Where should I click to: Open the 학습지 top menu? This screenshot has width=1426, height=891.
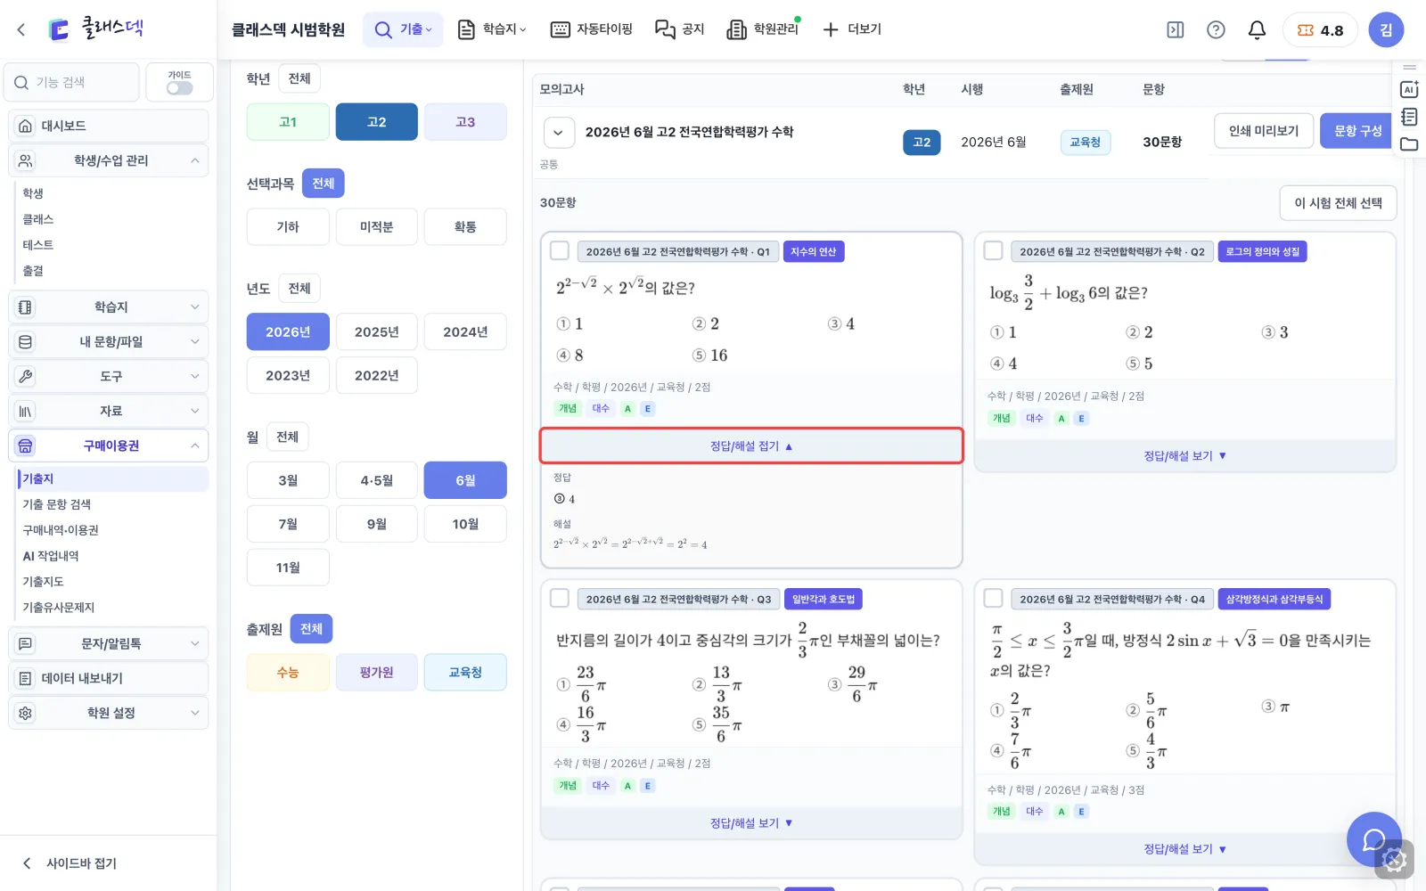(x=492, y=29)
